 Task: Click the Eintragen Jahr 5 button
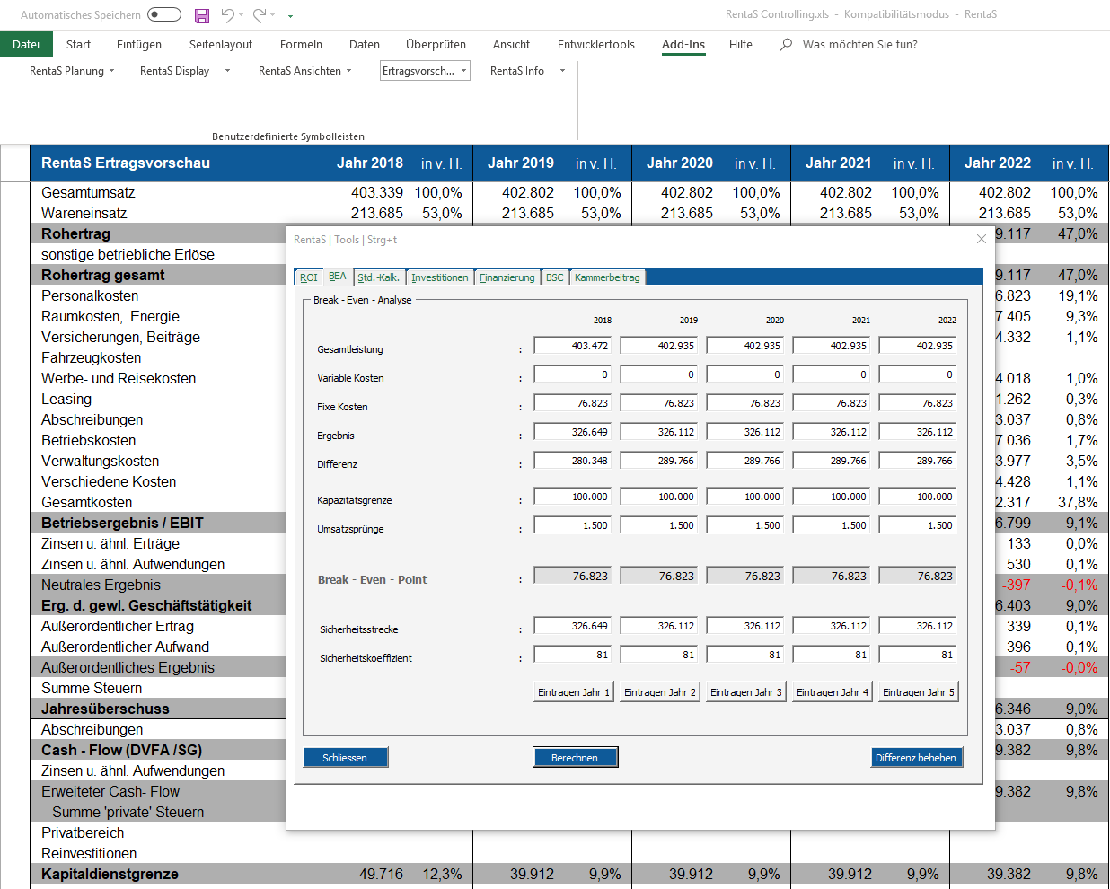(x=919, y=692)
